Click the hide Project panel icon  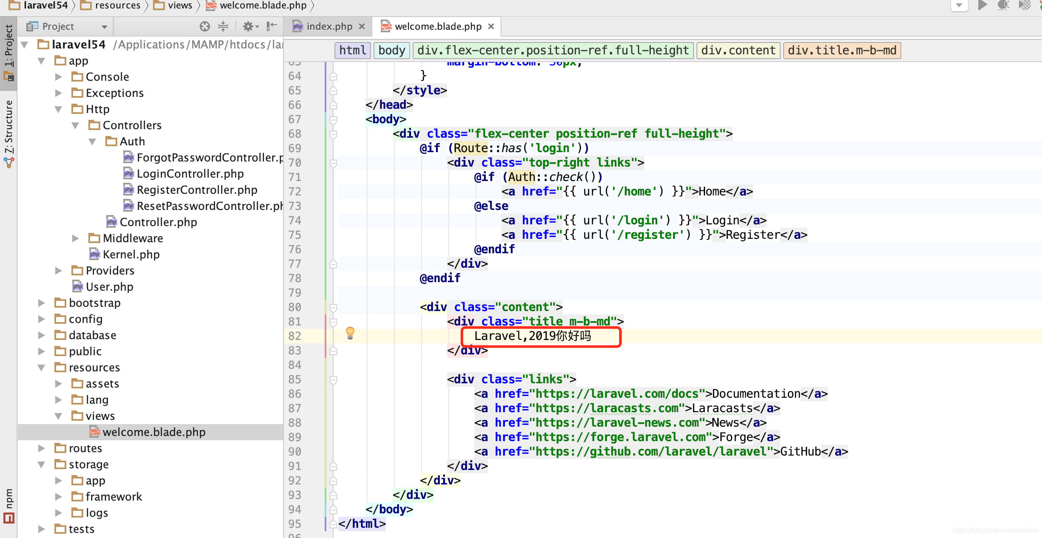[272, 26]
